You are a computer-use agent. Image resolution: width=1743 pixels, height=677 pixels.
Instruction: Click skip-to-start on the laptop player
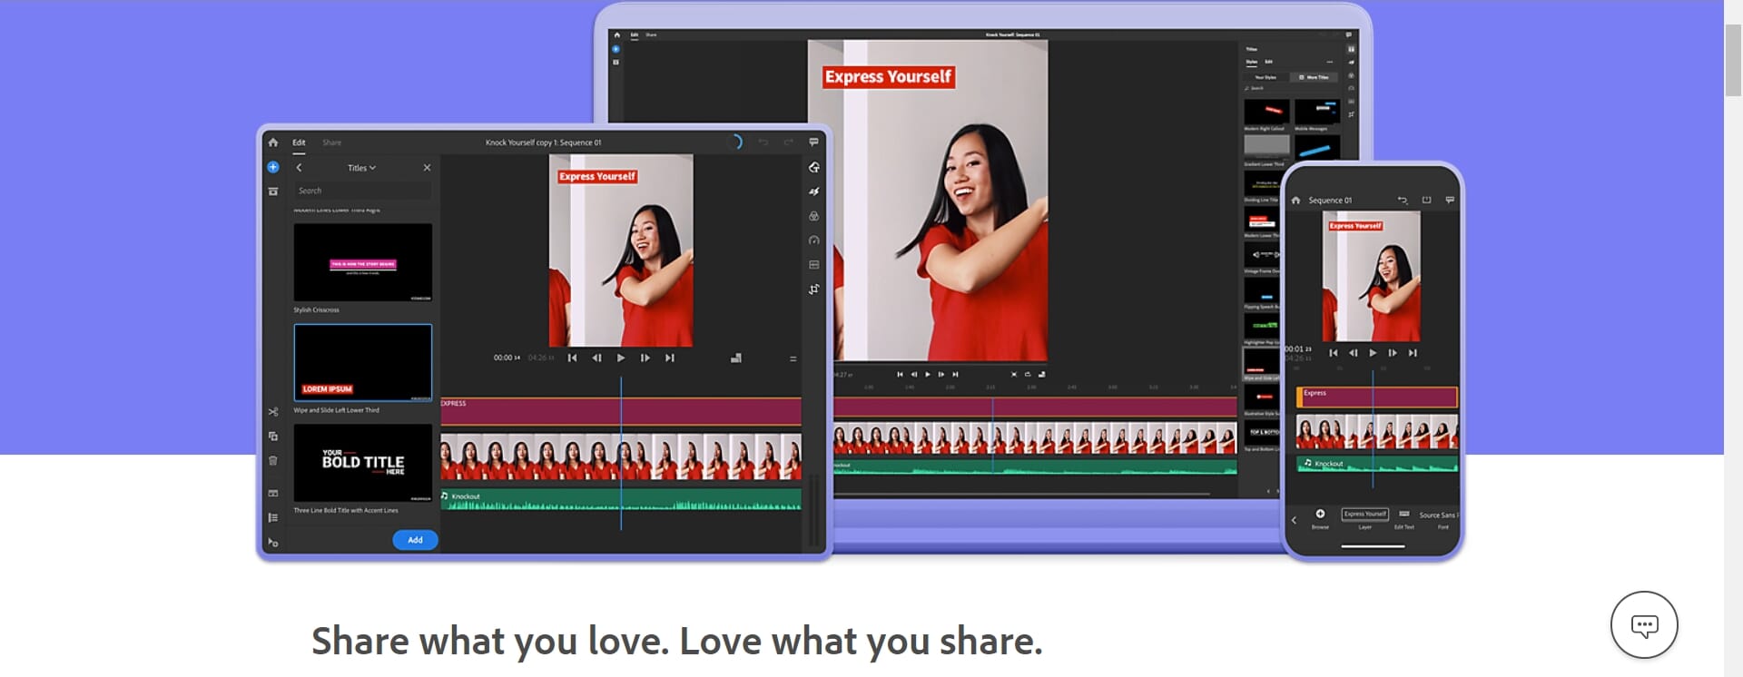tap(900, 374)
